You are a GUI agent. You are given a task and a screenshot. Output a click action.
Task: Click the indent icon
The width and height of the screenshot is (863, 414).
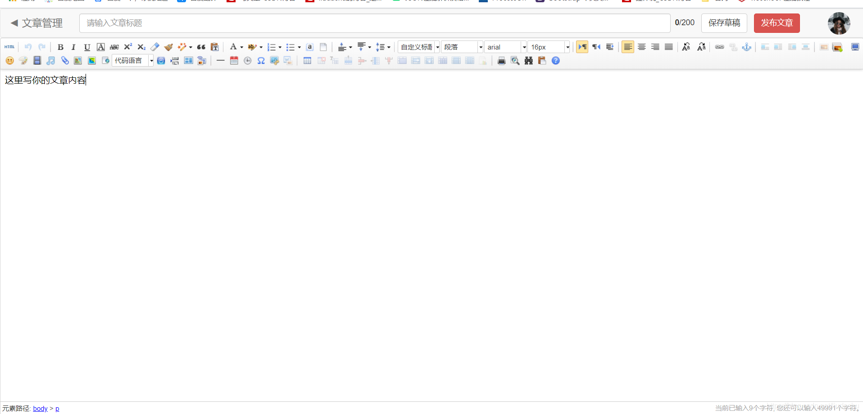(x=610, y=47)
